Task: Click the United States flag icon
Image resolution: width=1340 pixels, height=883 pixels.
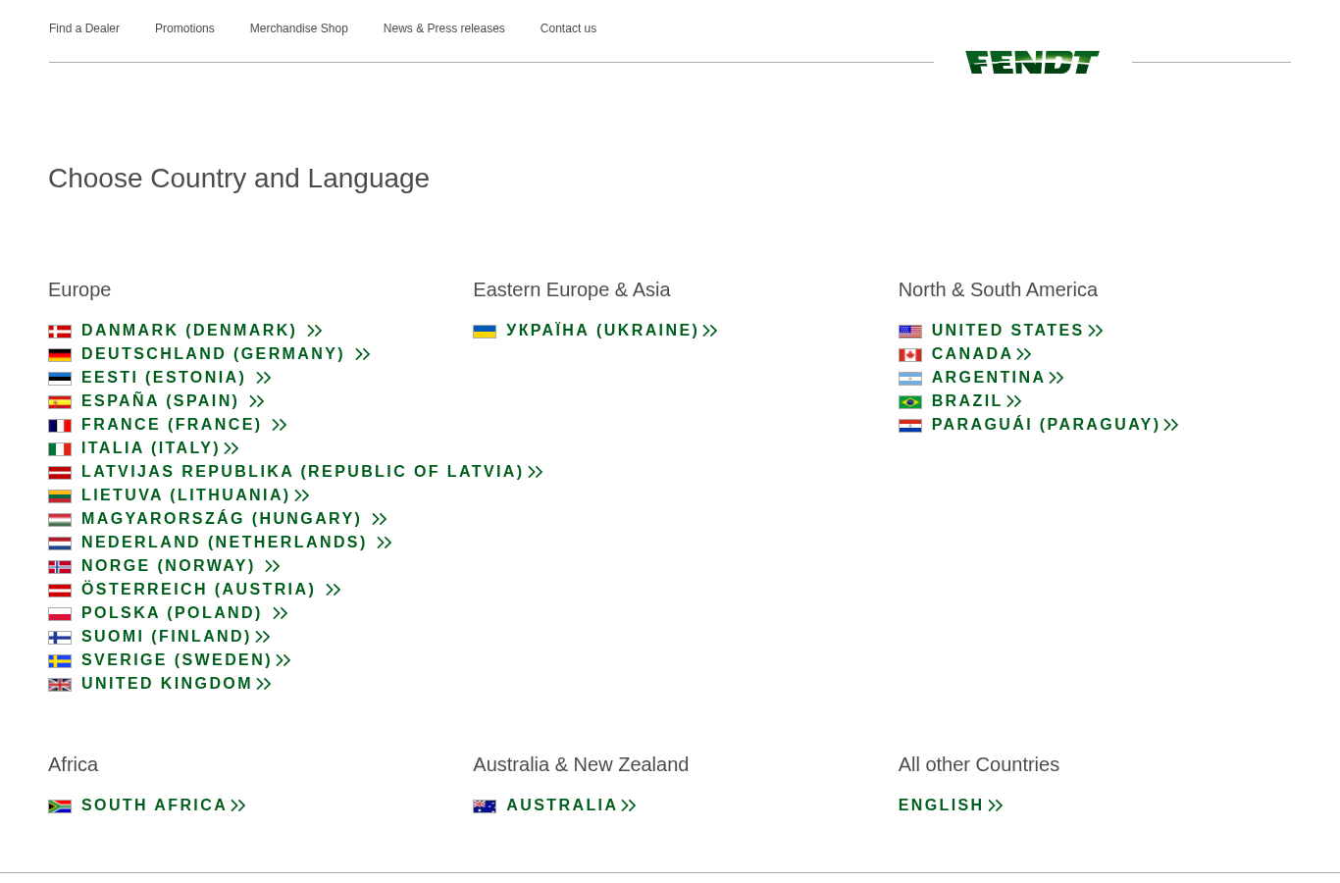Action: pos(910,332)
